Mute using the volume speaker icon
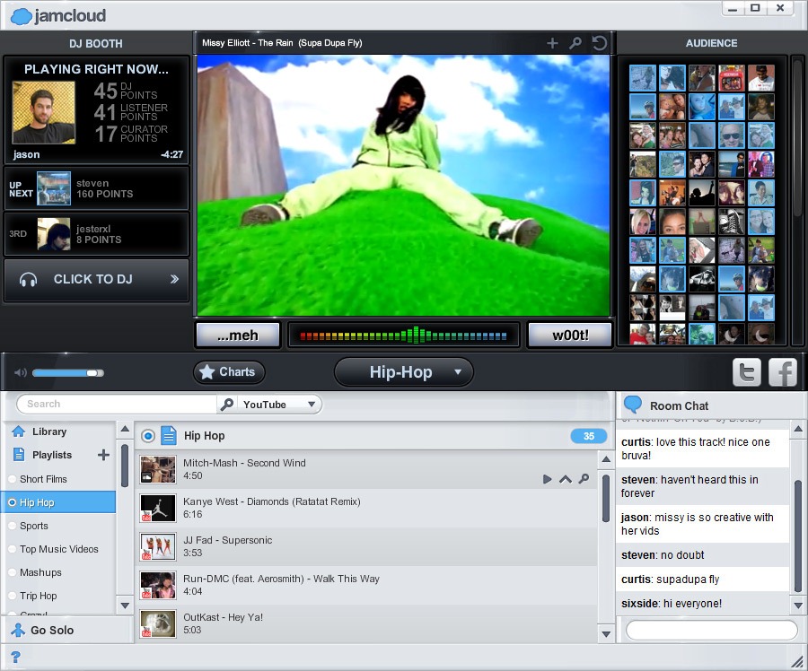The width and height of the screenshot is (808, 671). [20, 372]
